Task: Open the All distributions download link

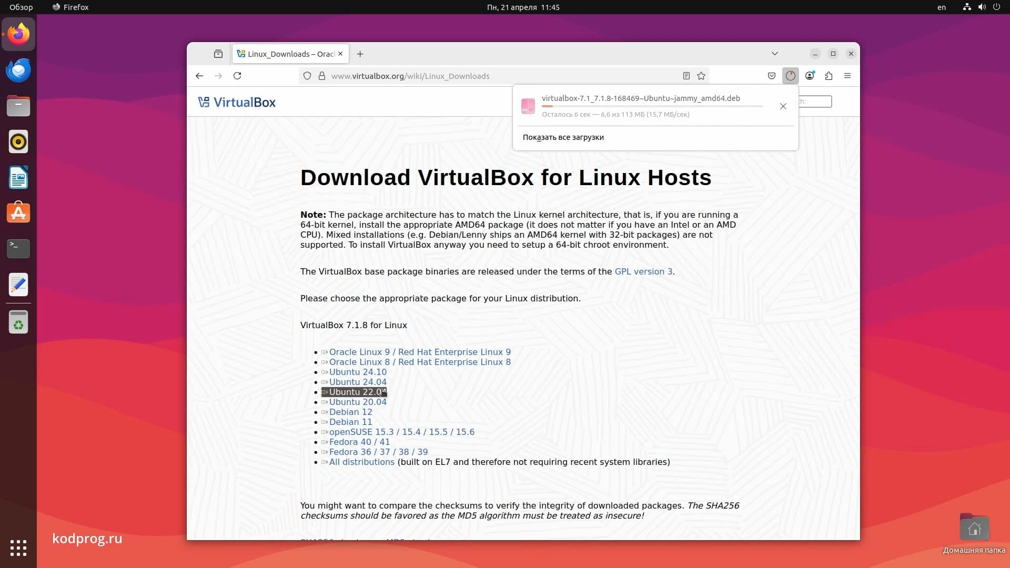Action: coord(361,462)
